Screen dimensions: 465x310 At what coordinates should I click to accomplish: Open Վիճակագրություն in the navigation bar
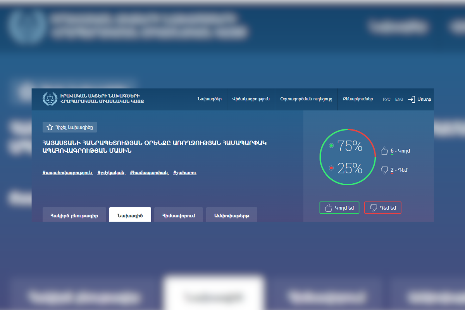click(251, 99)
